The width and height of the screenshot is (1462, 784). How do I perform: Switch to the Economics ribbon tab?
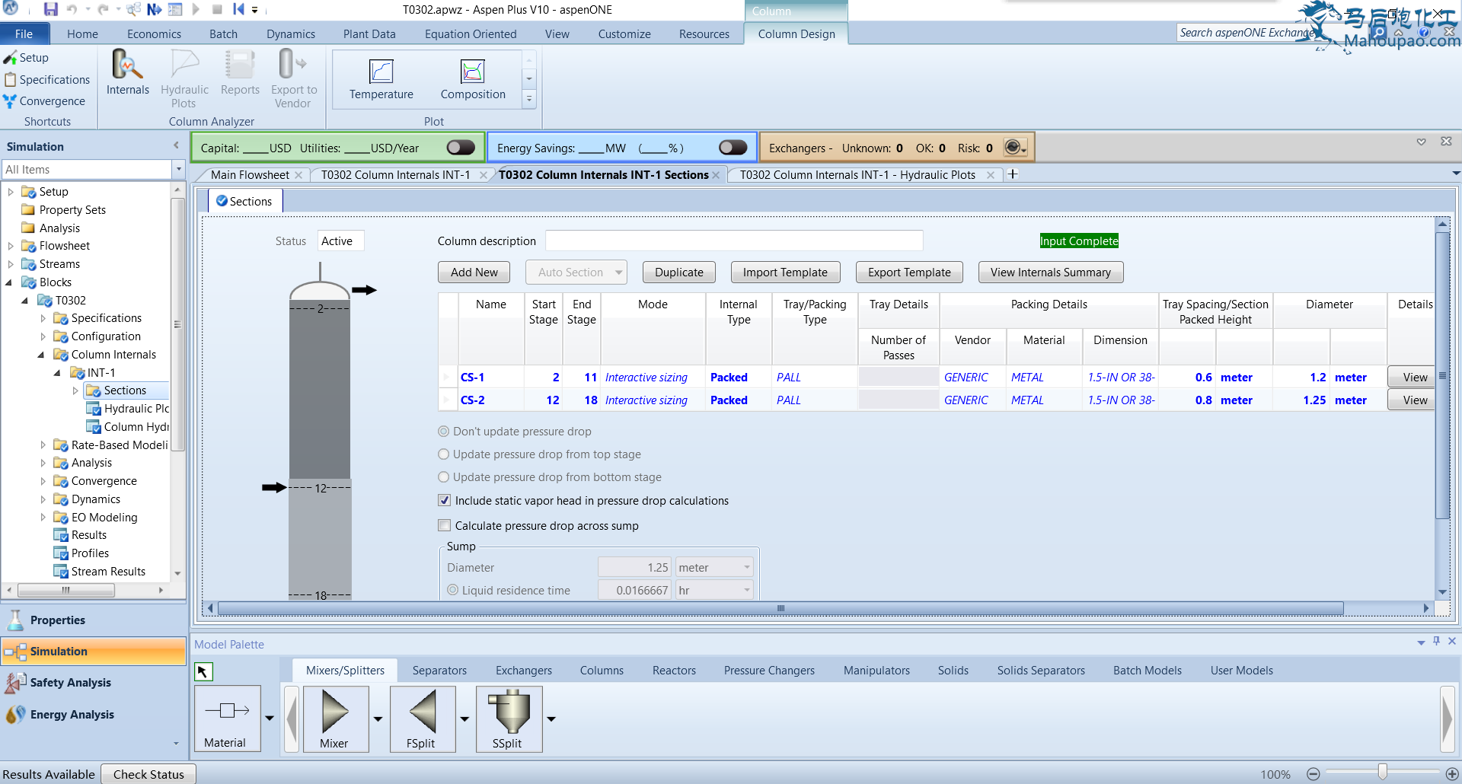coord(154,34)
